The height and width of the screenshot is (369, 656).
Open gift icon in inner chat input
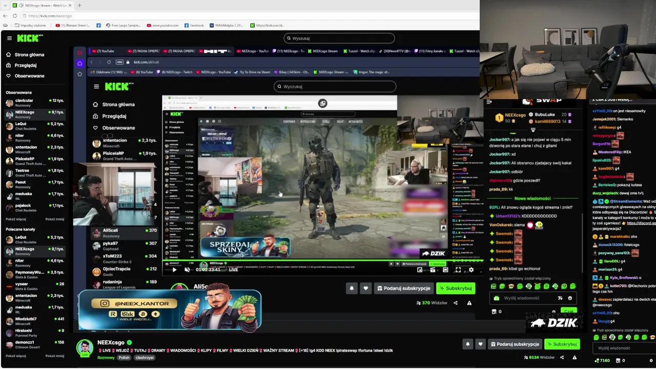click(496, 298)
